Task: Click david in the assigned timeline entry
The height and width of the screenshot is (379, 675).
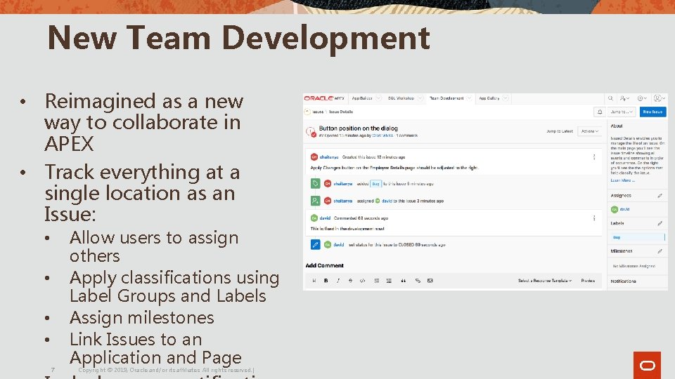Action: [x=387, y=201]
